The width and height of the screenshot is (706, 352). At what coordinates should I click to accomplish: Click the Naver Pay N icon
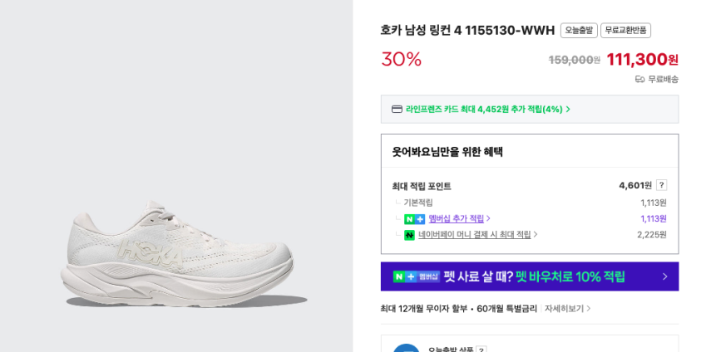click(x=409, y=235)
